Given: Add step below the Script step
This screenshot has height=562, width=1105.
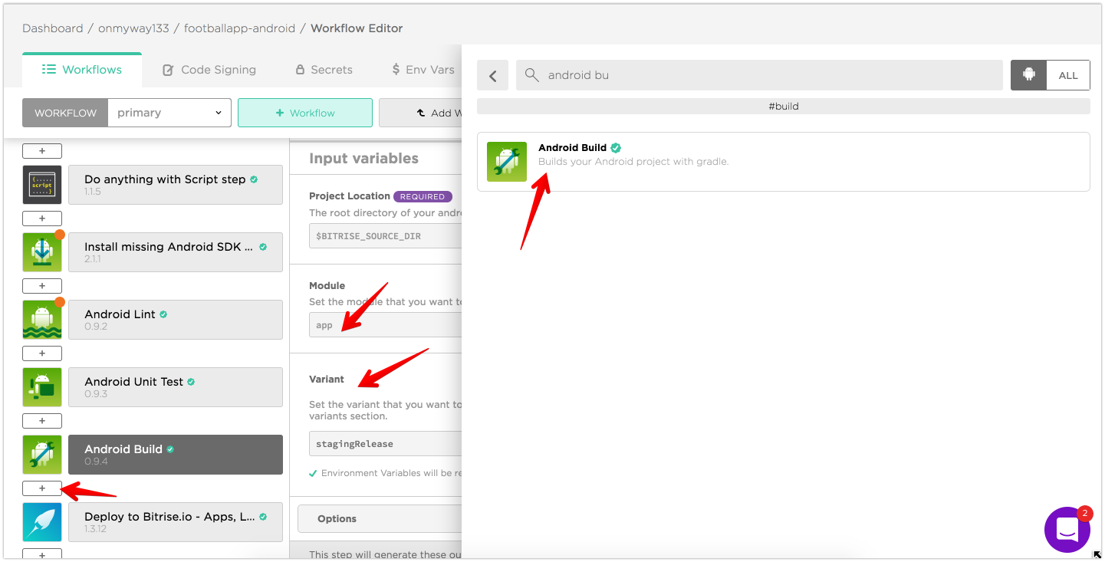Looking at the screenshot, I should pyautogui.click(x=42, y=219).
